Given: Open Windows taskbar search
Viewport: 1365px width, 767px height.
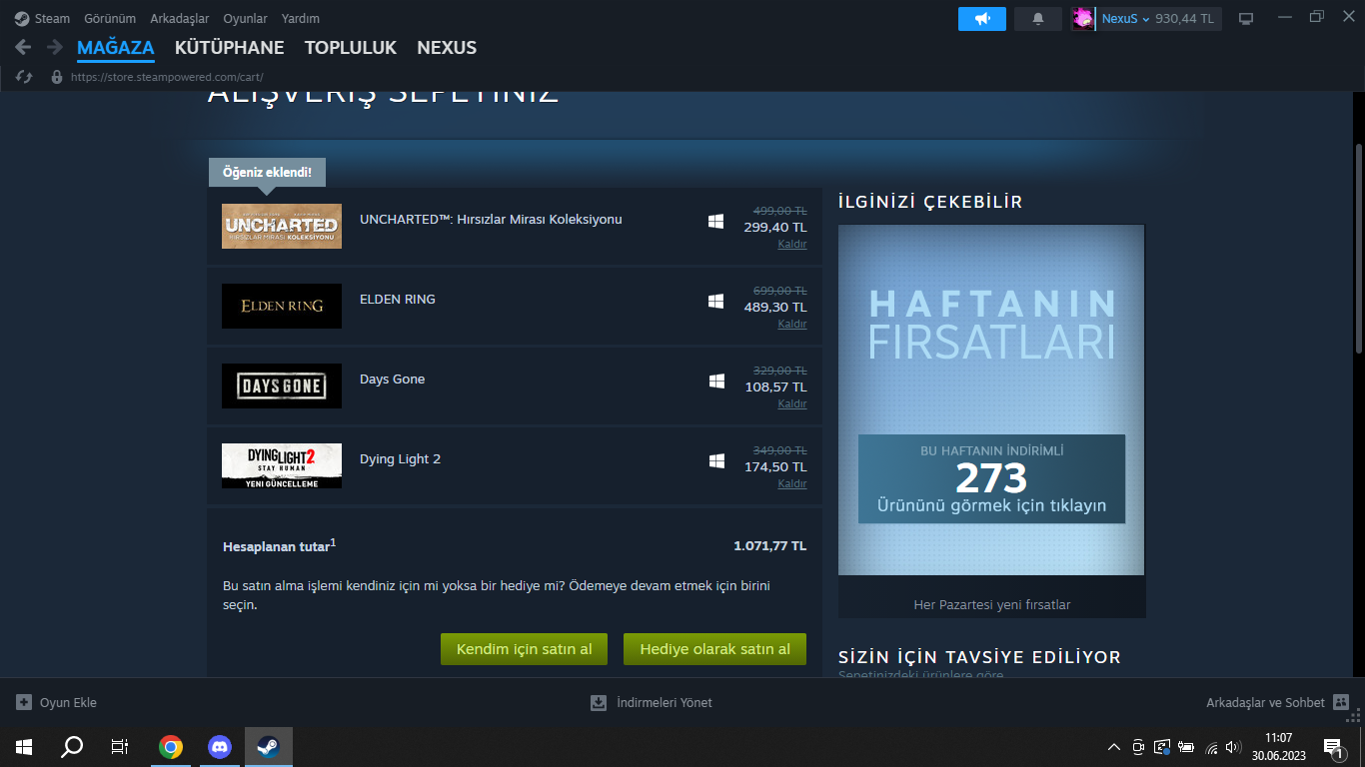Looking at the screenshot, I should [x=72, y=747].
